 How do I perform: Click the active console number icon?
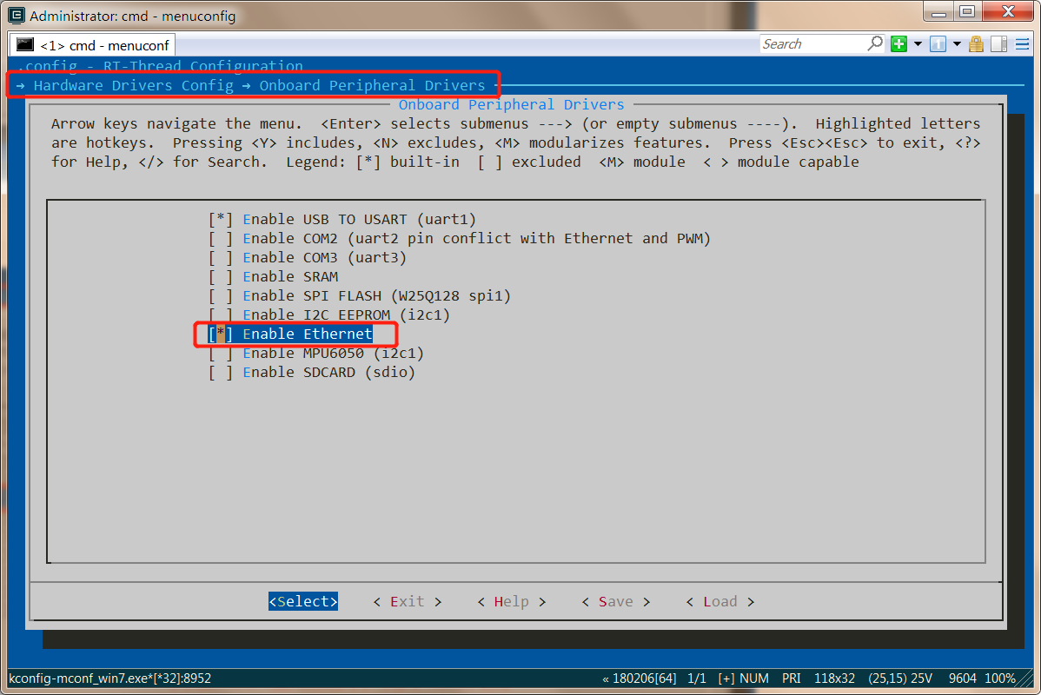pyautogui.click(x=938, y=43)
